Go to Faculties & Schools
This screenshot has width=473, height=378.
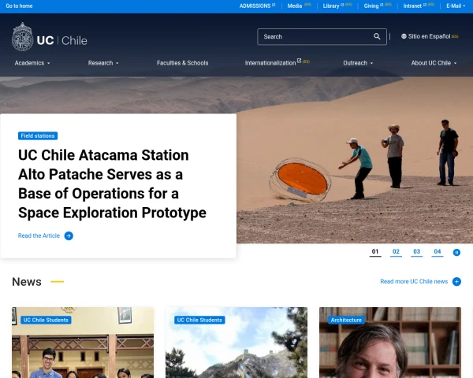click(x=183, y=63)
